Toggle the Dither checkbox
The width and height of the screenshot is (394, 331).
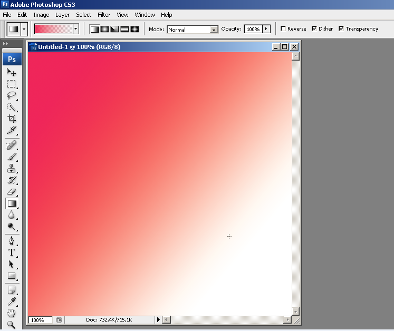[x=314, y=28]
